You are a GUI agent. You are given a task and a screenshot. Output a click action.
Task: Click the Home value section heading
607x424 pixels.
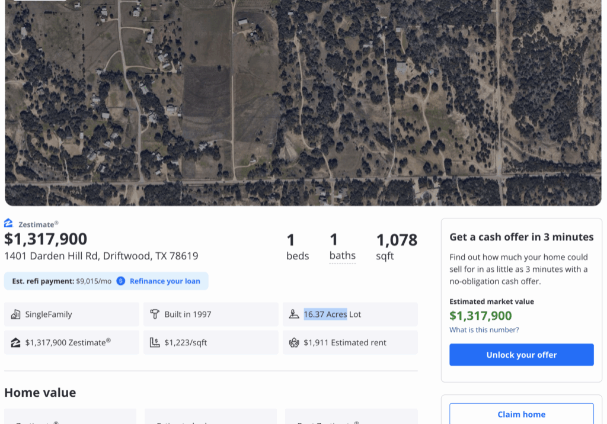(x=40, y=393)
